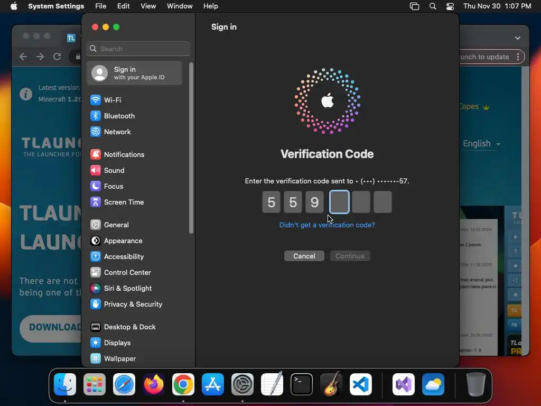Click the date and time in menu bar
The image size is (541, 406).
pos(497,6)
